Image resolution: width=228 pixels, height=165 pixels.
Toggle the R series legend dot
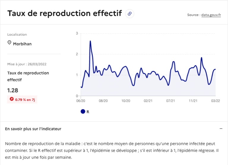(83, 112)
